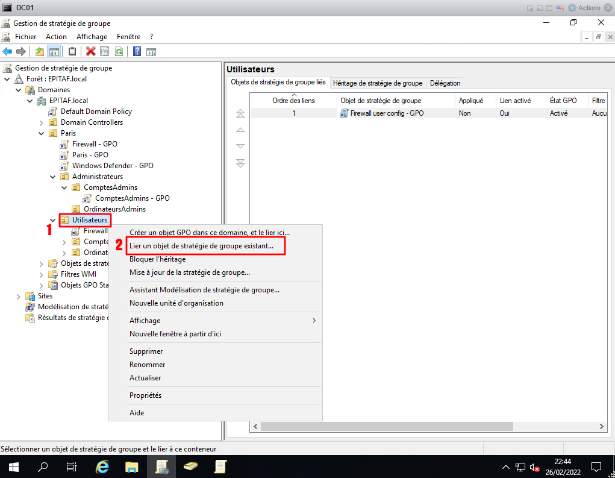This screenshot has height=478, width=615.
Task: Switch to 'Héritage de stratégie de groupe' tab
Action: click(378, 83)
